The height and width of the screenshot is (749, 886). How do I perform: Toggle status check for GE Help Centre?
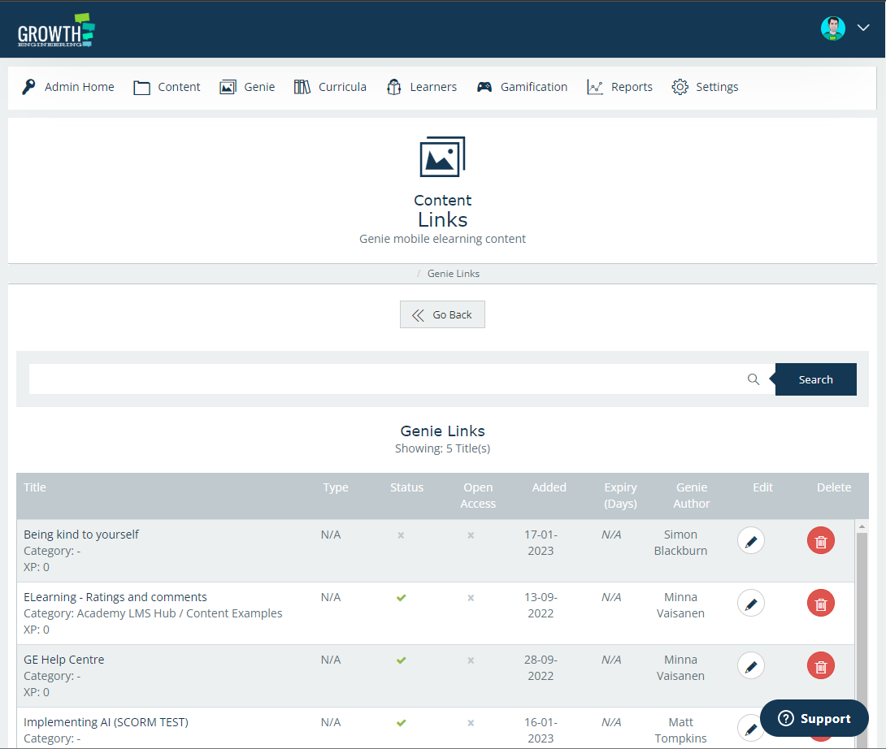point(401,660)
